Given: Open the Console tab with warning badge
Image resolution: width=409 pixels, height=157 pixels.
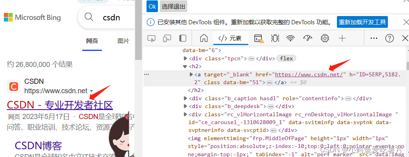Looking at the screenshot, I should pos(259,39).
